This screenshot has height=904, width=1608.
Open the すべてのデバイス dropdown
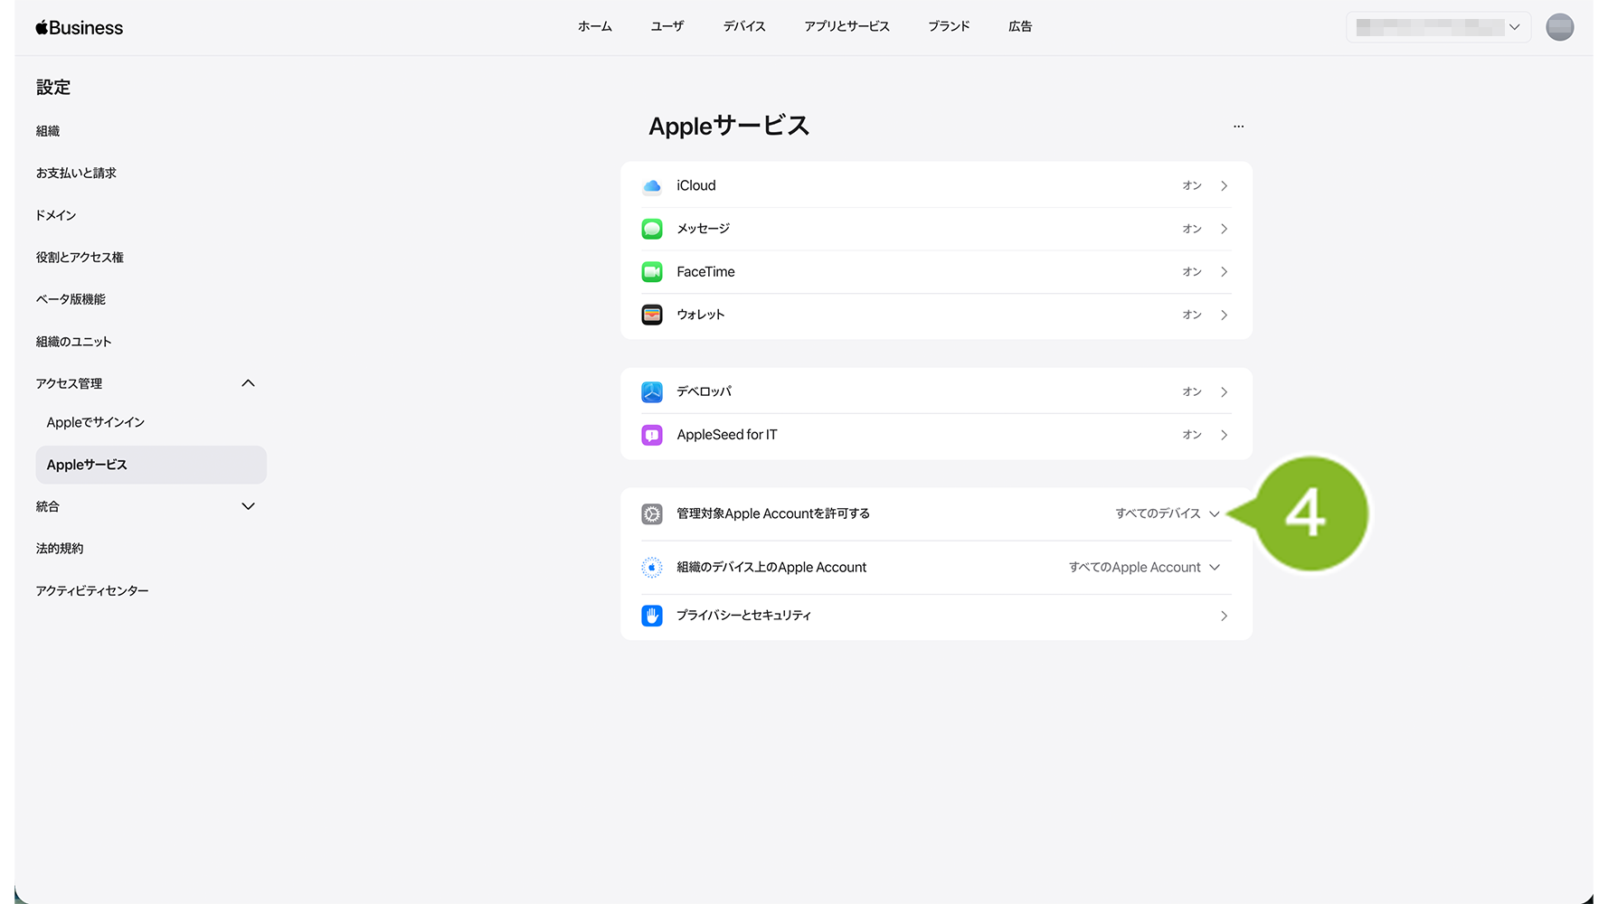(1167, 513)
